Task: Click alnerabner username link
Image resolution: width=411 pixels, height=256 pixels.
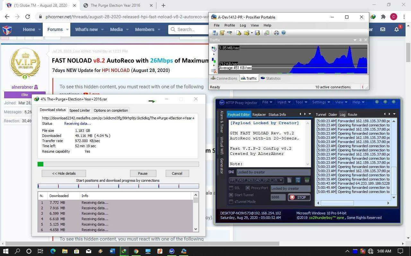Action: (x=22, y=87)
